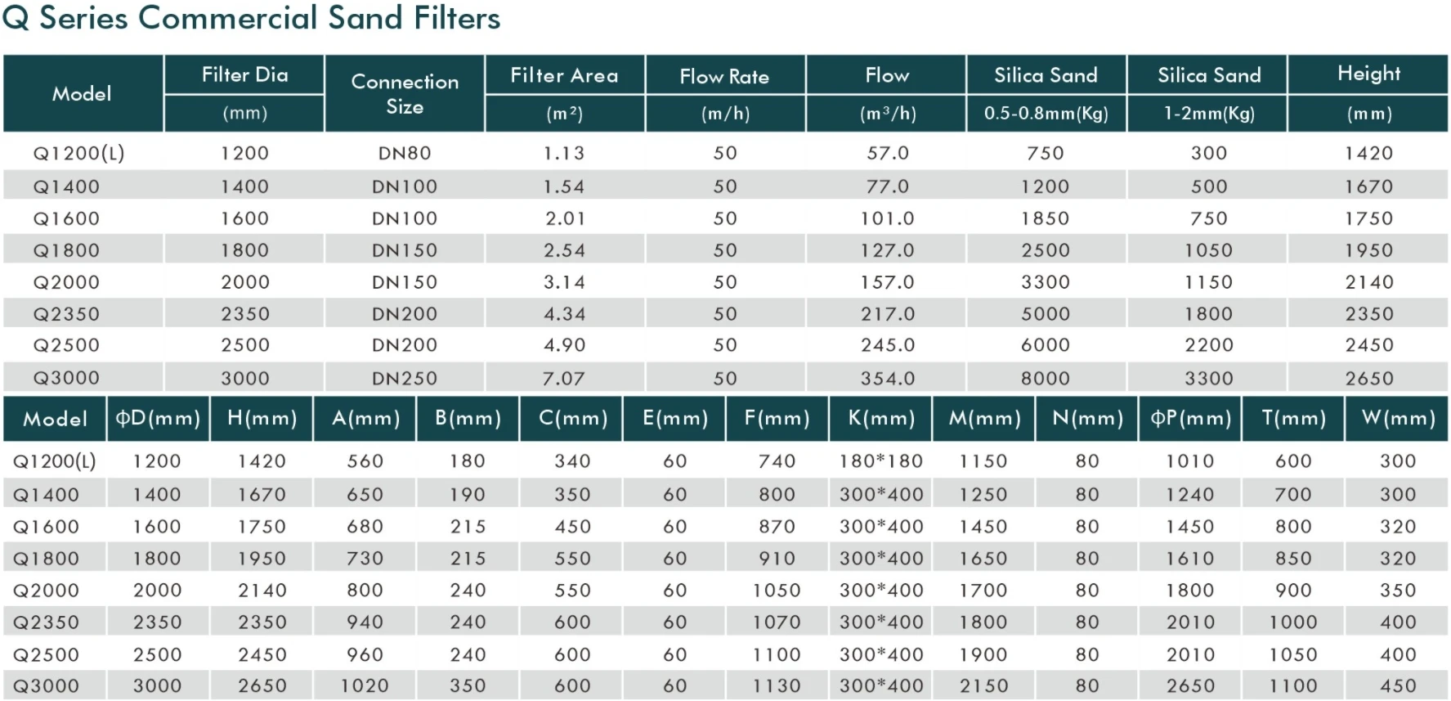The width and height of the screenshot is (1451, 701).
Task: Click the 3.14 filter area cell
Action: [x=564, y=282]
